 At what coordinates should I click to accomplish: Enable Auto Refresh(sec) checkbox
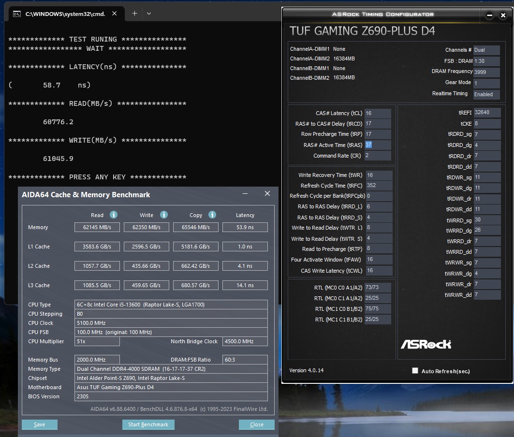(x=415, y=370)
